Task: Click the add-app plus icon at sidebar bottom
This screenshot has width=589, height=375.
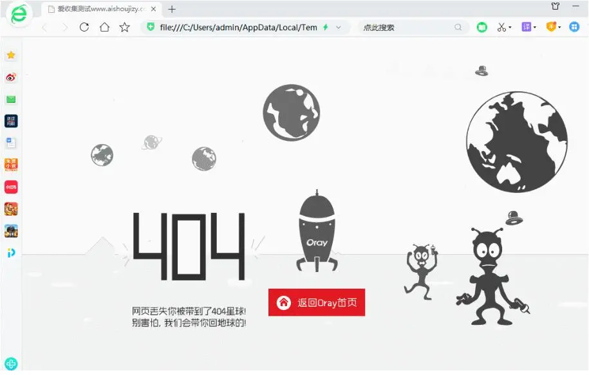Action: tap(11, 363)
